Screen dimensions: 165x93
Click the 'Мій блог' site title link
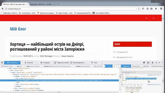coord(18,29)
